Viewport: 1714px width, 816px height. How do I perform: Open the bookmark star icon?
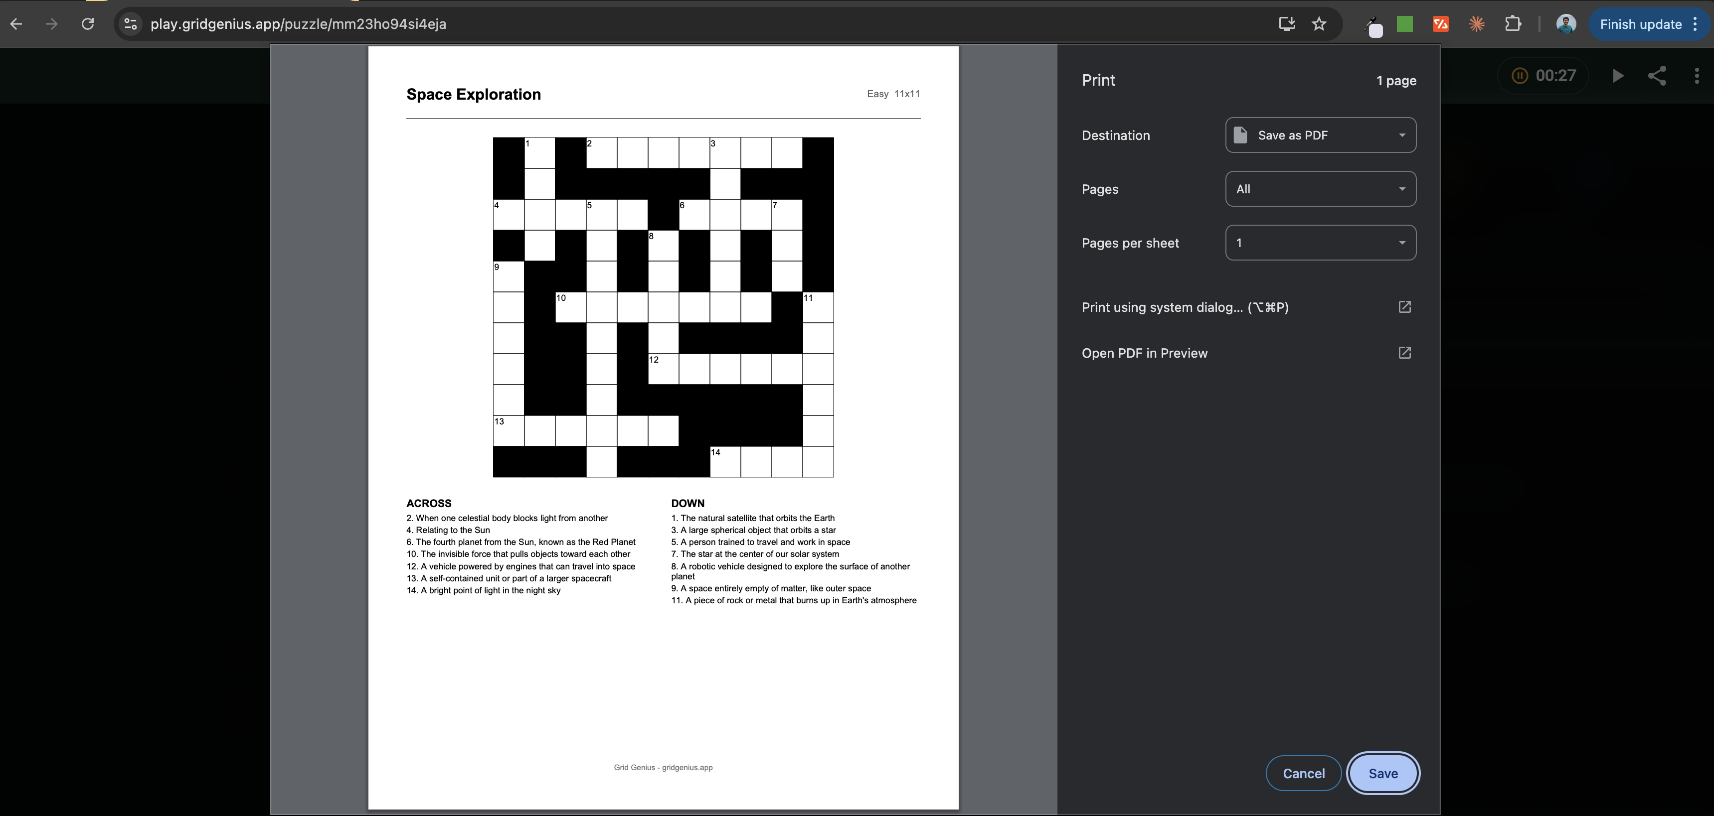pos(1319,24)
